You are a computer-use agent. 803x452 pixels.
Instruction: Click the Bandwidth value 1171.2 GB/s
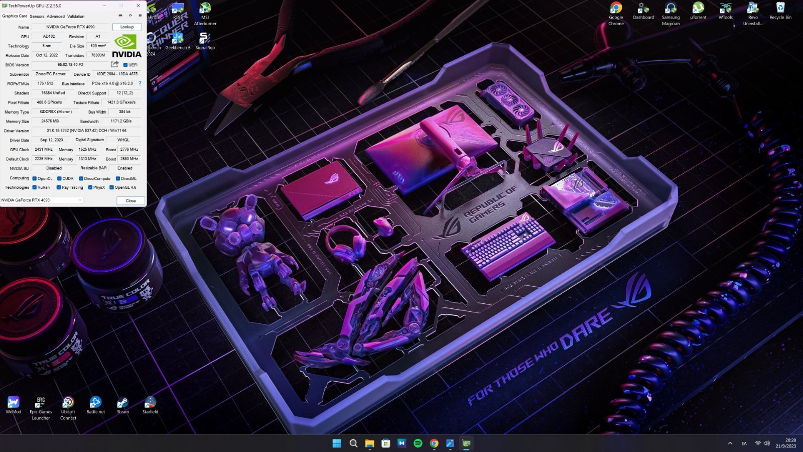tap(121, 121)
